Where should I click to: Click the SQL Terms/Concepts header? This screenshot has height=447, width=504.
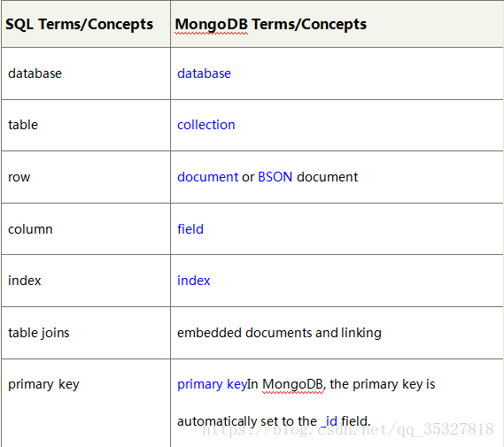click(79, 25)
